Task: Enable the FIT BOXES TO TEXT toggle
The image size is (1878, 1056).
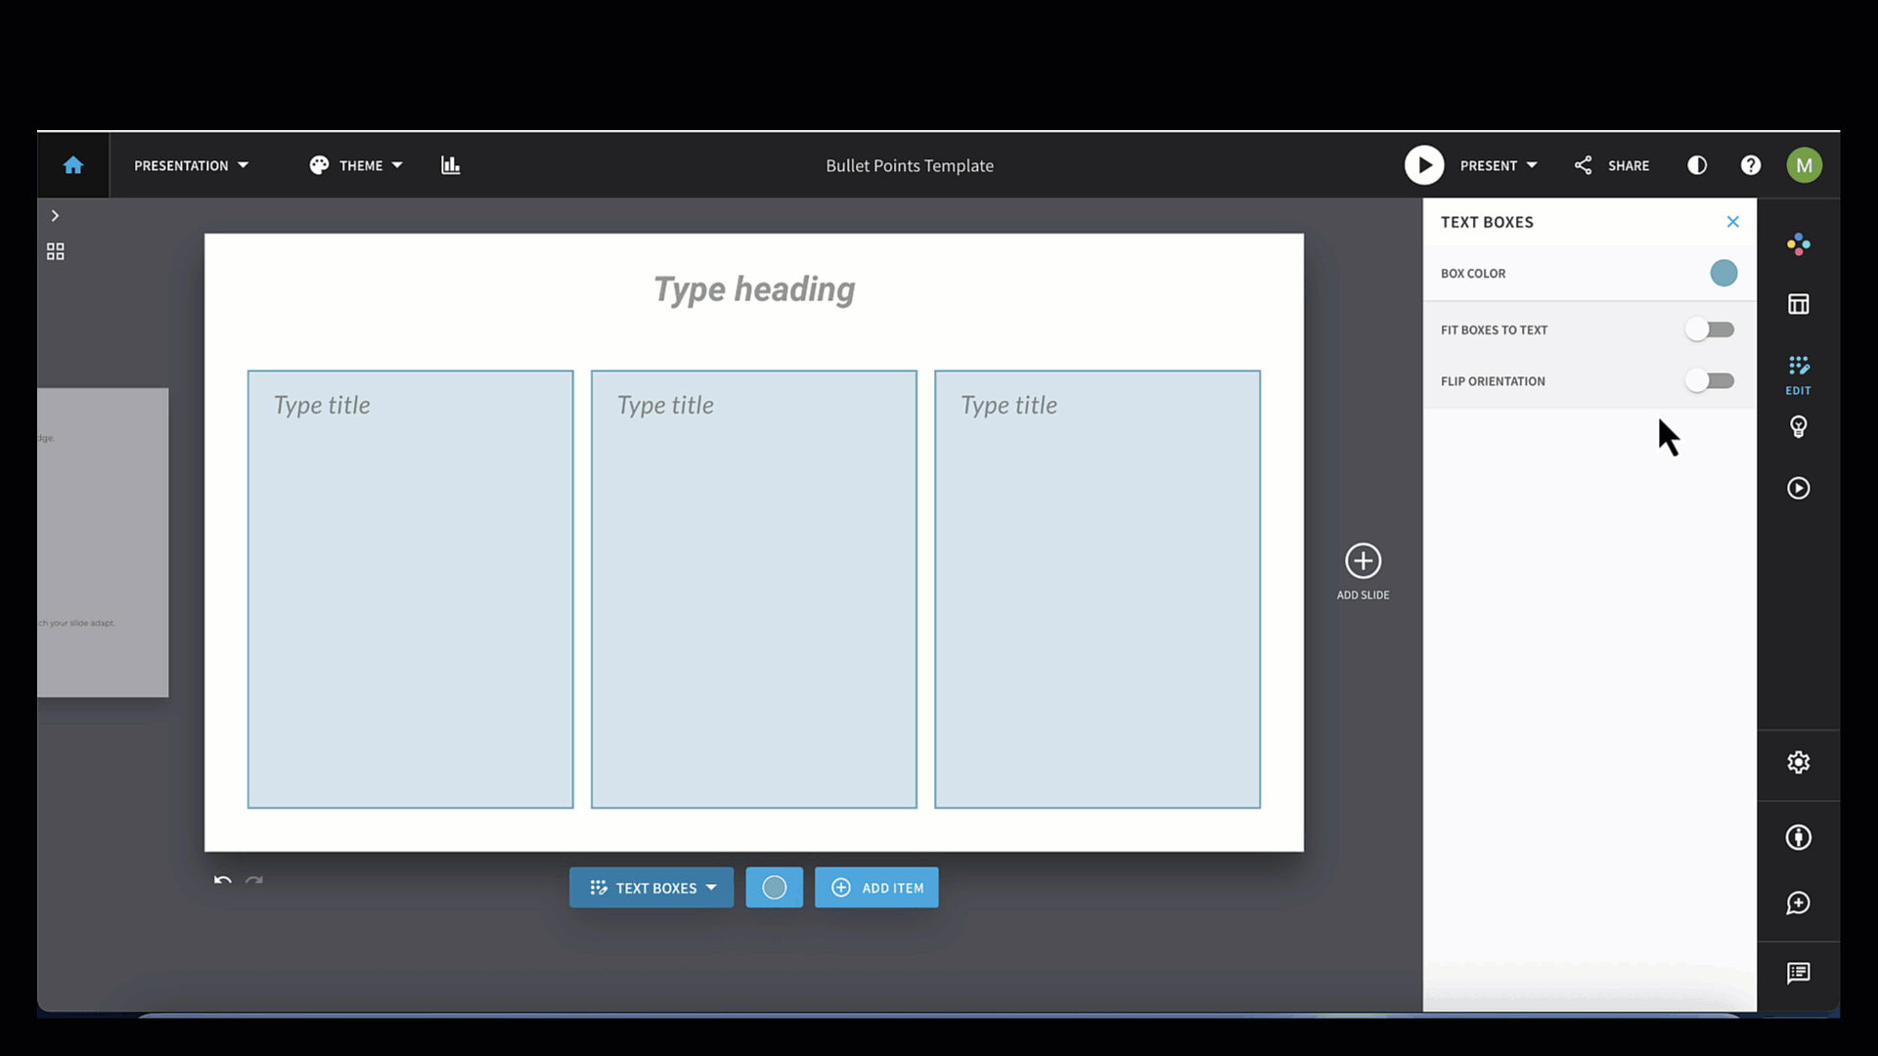Action: tap(1710, 330)
